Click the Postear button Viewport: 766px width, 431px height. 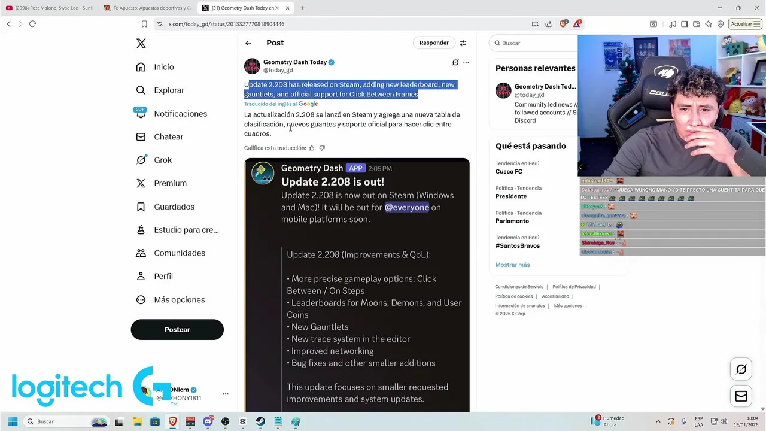177,330
